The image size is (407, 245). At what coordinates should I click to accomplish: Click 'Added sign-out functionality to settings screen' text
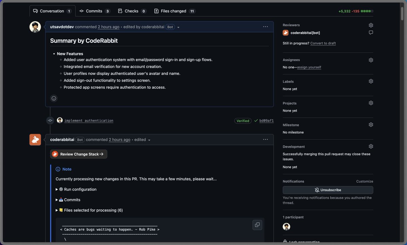pos(107,81)
